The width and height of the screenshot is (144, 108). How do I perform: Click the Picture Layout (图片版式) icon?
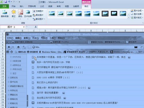pos(132,18)
